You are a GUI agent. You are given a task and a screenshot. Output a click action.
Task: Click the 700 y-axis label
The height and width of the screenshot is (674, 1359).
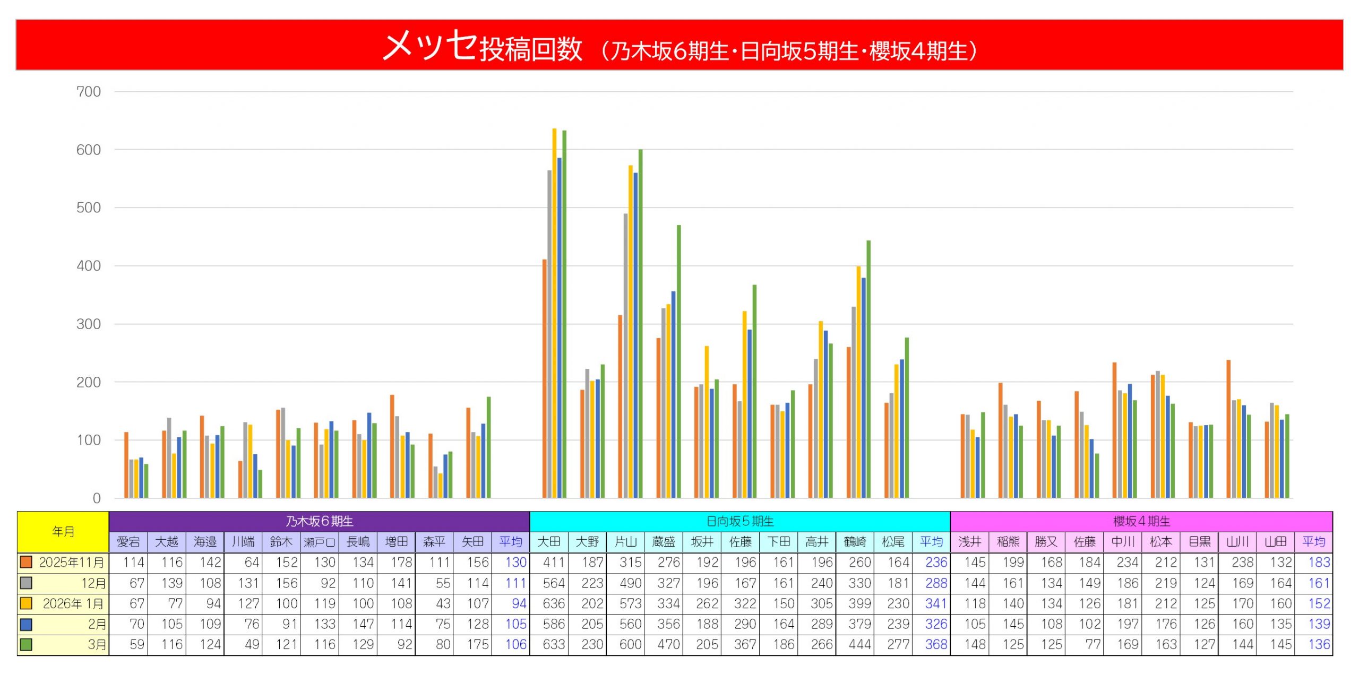[x=88, y=92]
